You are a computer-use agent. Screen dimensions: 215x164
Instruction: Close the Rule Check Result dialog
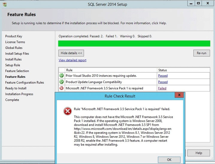179,95
